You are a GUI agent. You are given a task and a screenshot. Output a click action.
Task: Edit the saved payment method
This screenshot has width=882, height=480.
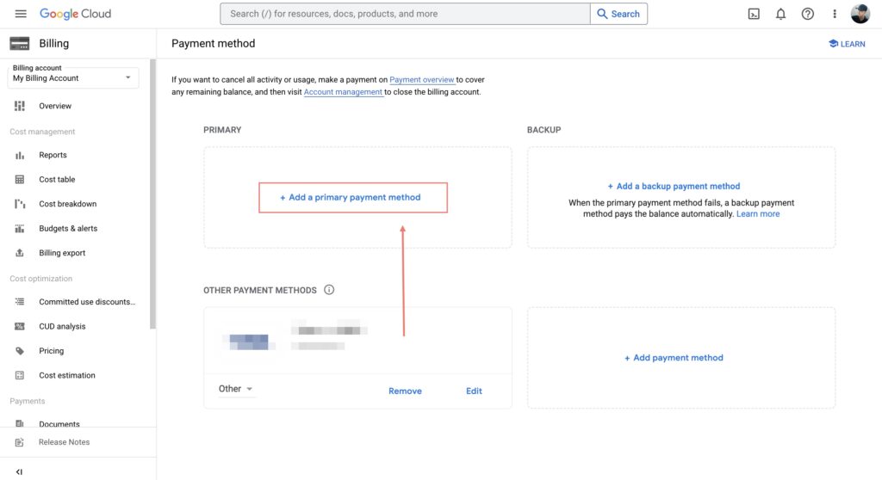474,391
